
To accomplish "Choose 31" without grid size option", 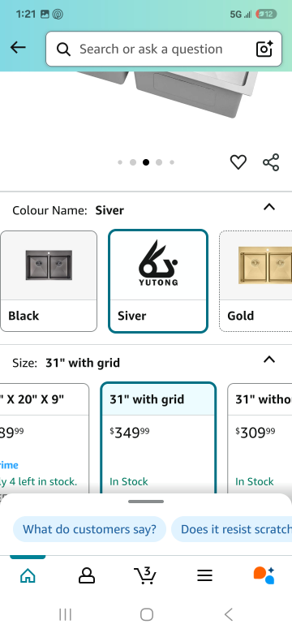I will 260,438.
